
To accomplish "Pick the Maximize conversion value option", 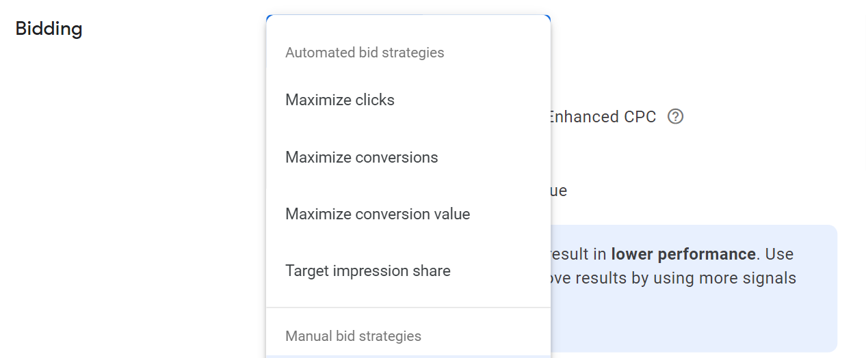I will point(378,215).
